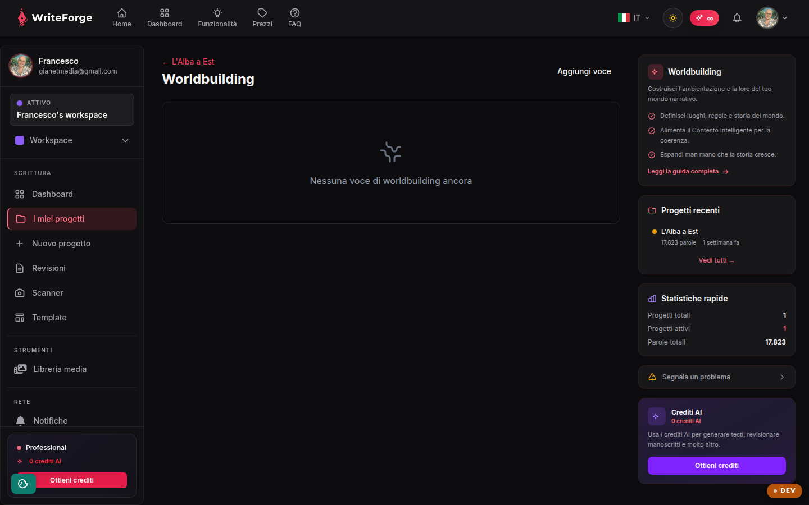Click the Segnala un problema warning icon

click(x=652, y=377)
